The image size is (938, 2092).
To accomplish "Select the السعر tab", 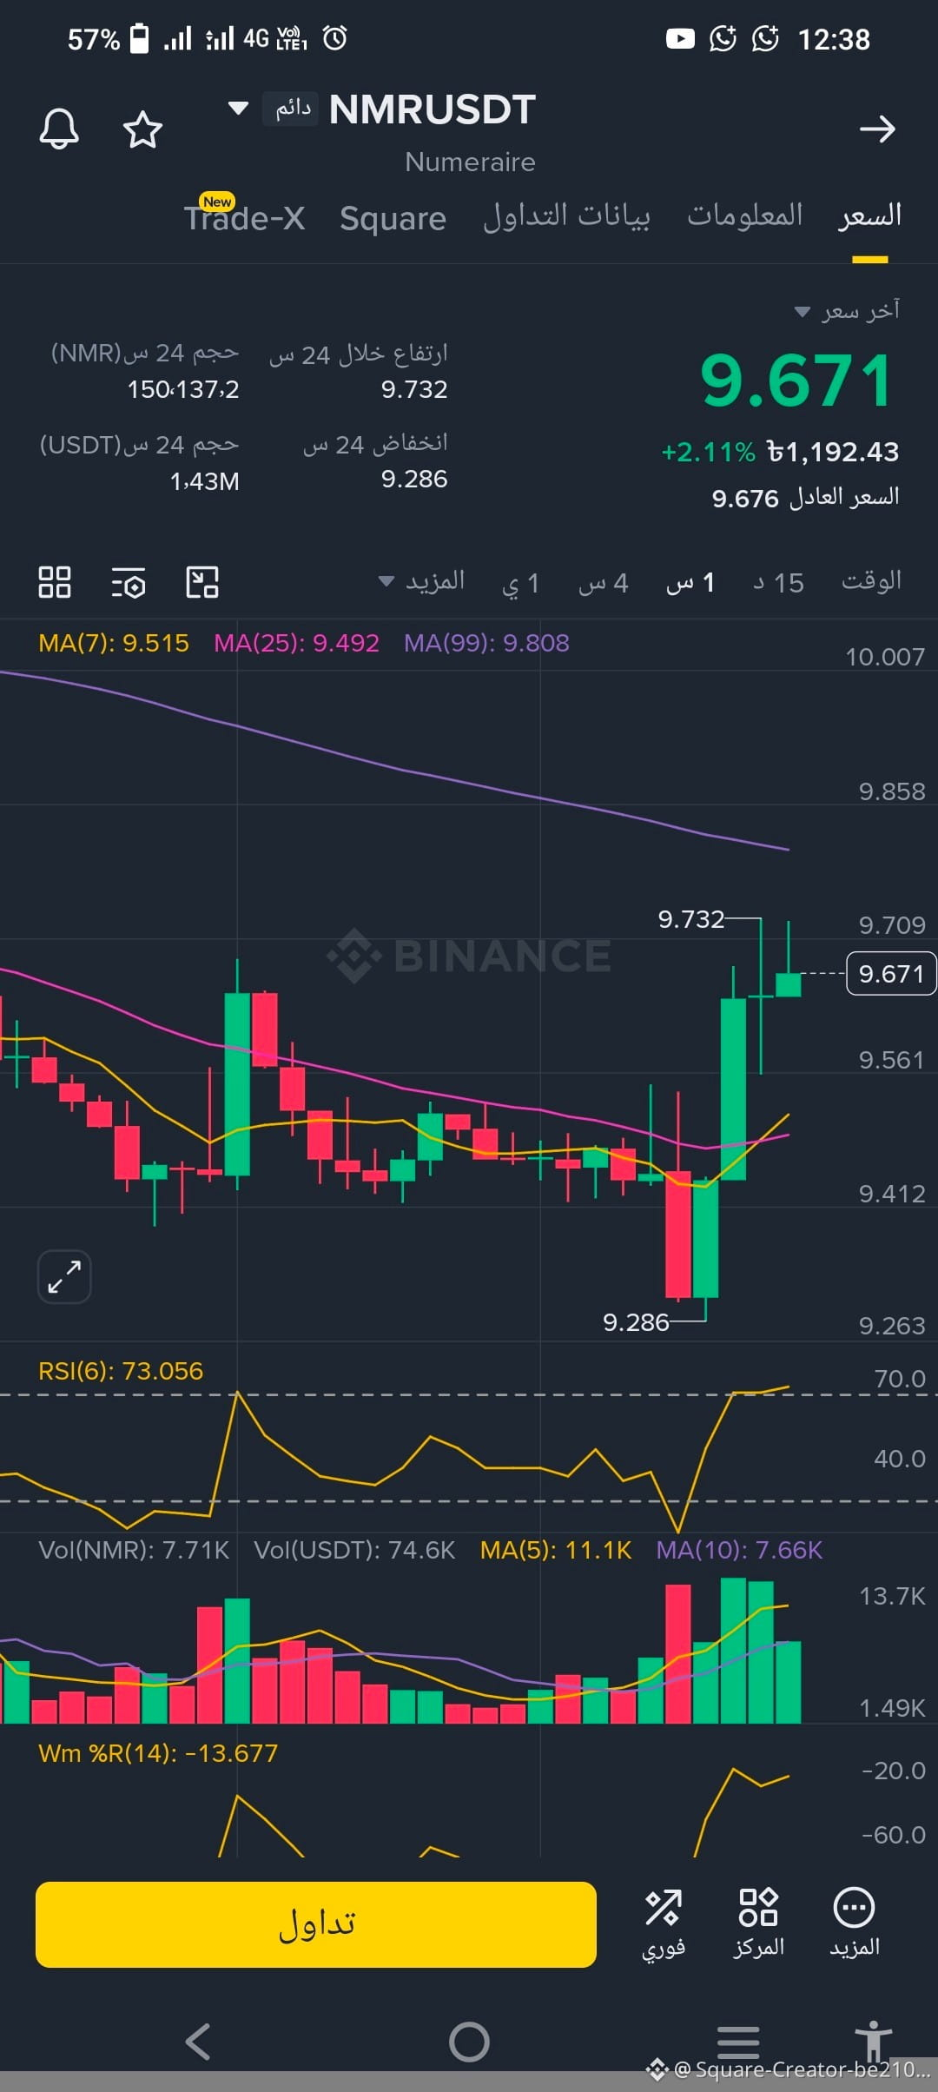I will [869, 215].
